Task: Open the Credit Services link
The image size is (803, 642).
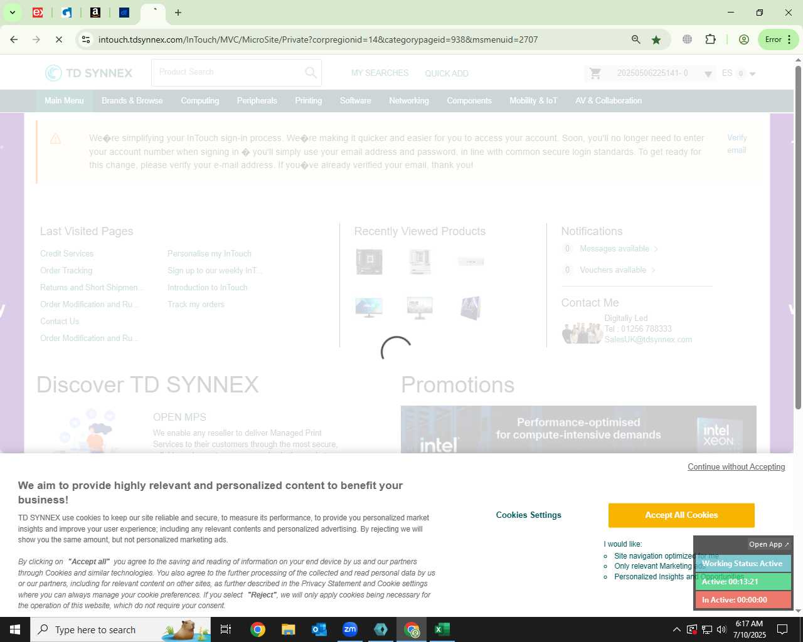Action: [x=66, y=253]
